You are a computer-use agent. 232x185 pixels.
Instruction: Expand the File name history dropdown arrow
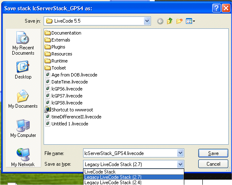click(180, 153)
